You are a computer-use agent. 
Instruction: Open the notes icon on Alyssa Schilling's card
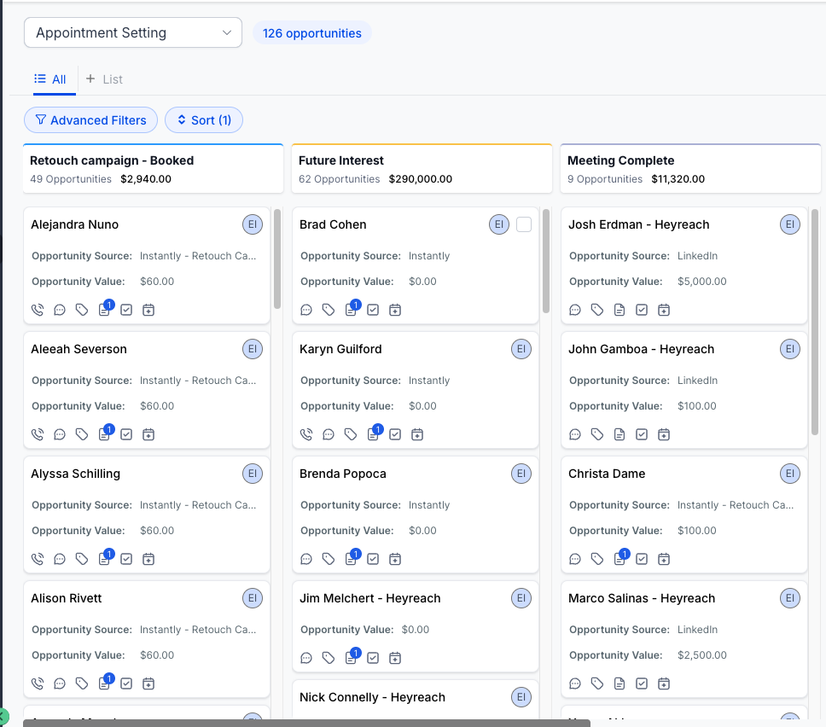coord(104,560)
